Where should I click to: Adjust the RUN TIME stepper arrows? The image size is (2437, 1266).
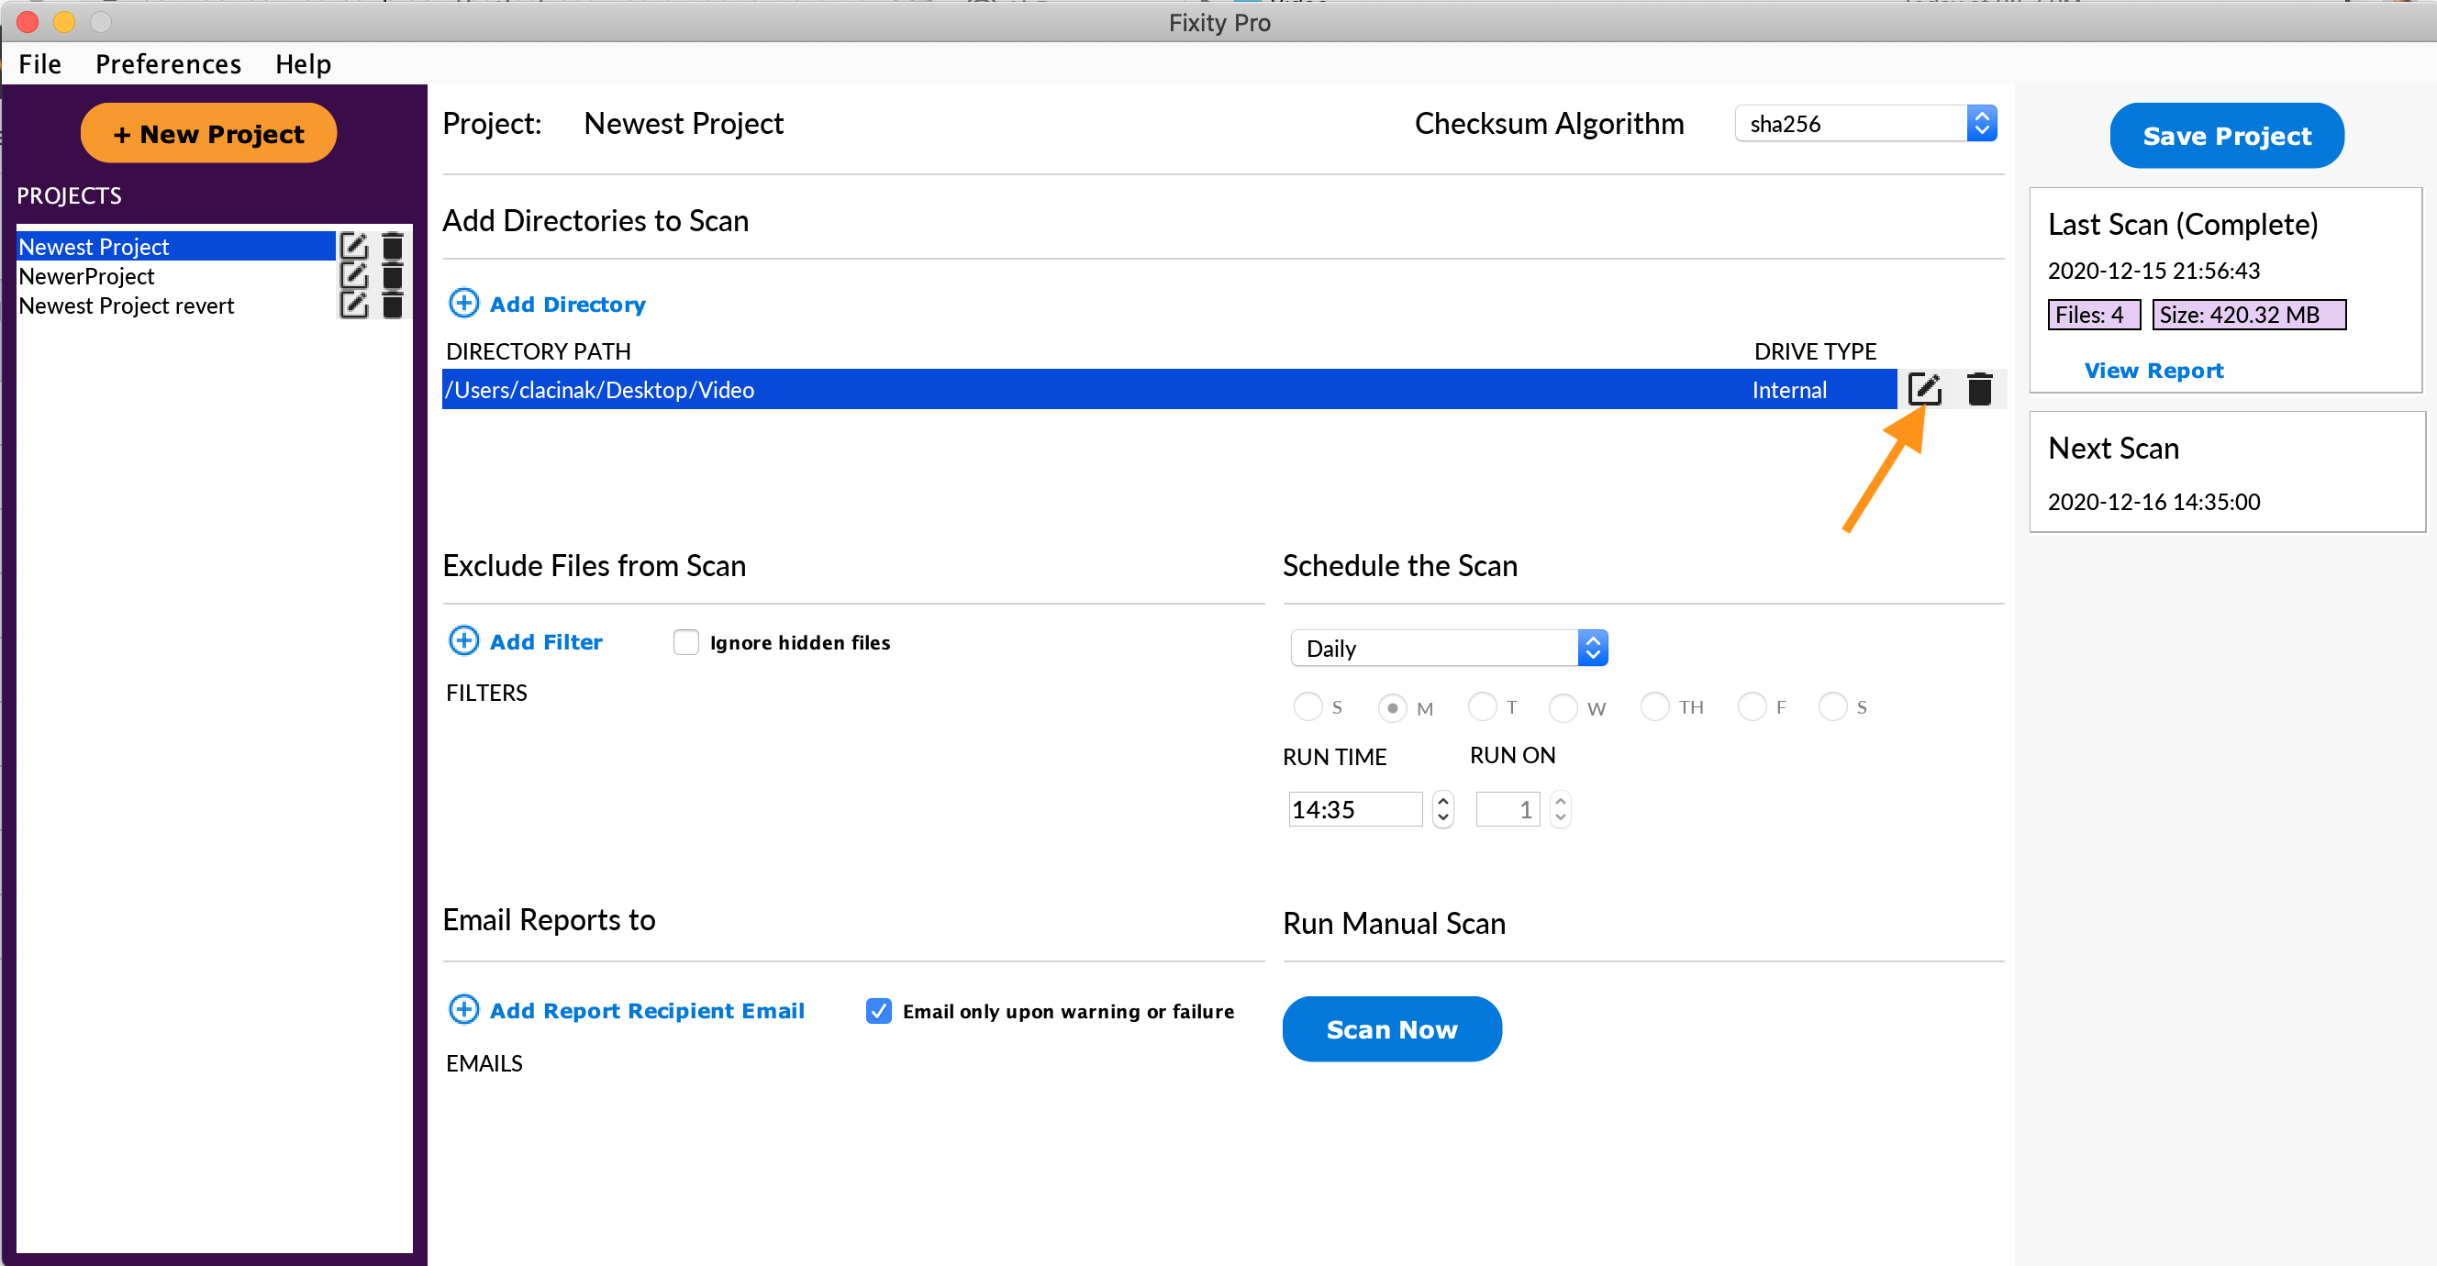tap(1442, 809)
